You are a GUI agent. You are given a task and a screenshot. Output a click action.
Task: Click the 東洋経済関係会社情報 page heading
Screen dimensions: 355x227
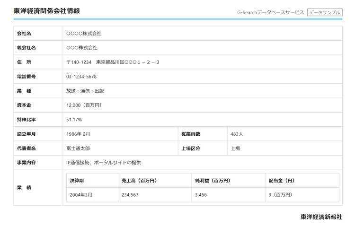click(x=46, y=10)
